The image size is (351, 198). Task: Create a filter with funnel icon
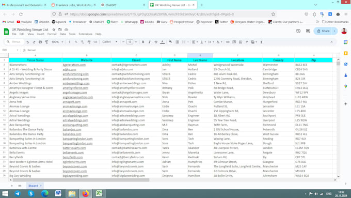click(247, 42)
